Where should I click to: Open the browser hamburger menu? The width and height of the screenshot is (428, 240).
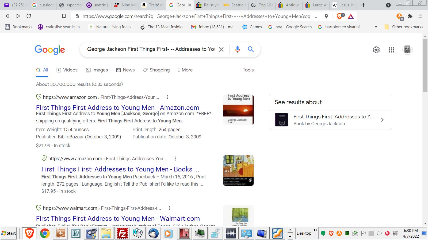click(421, 16)
